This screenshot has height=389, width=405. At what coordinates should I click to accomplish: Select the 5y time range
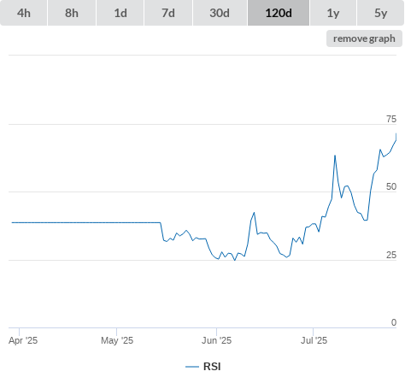pos(380,13)
